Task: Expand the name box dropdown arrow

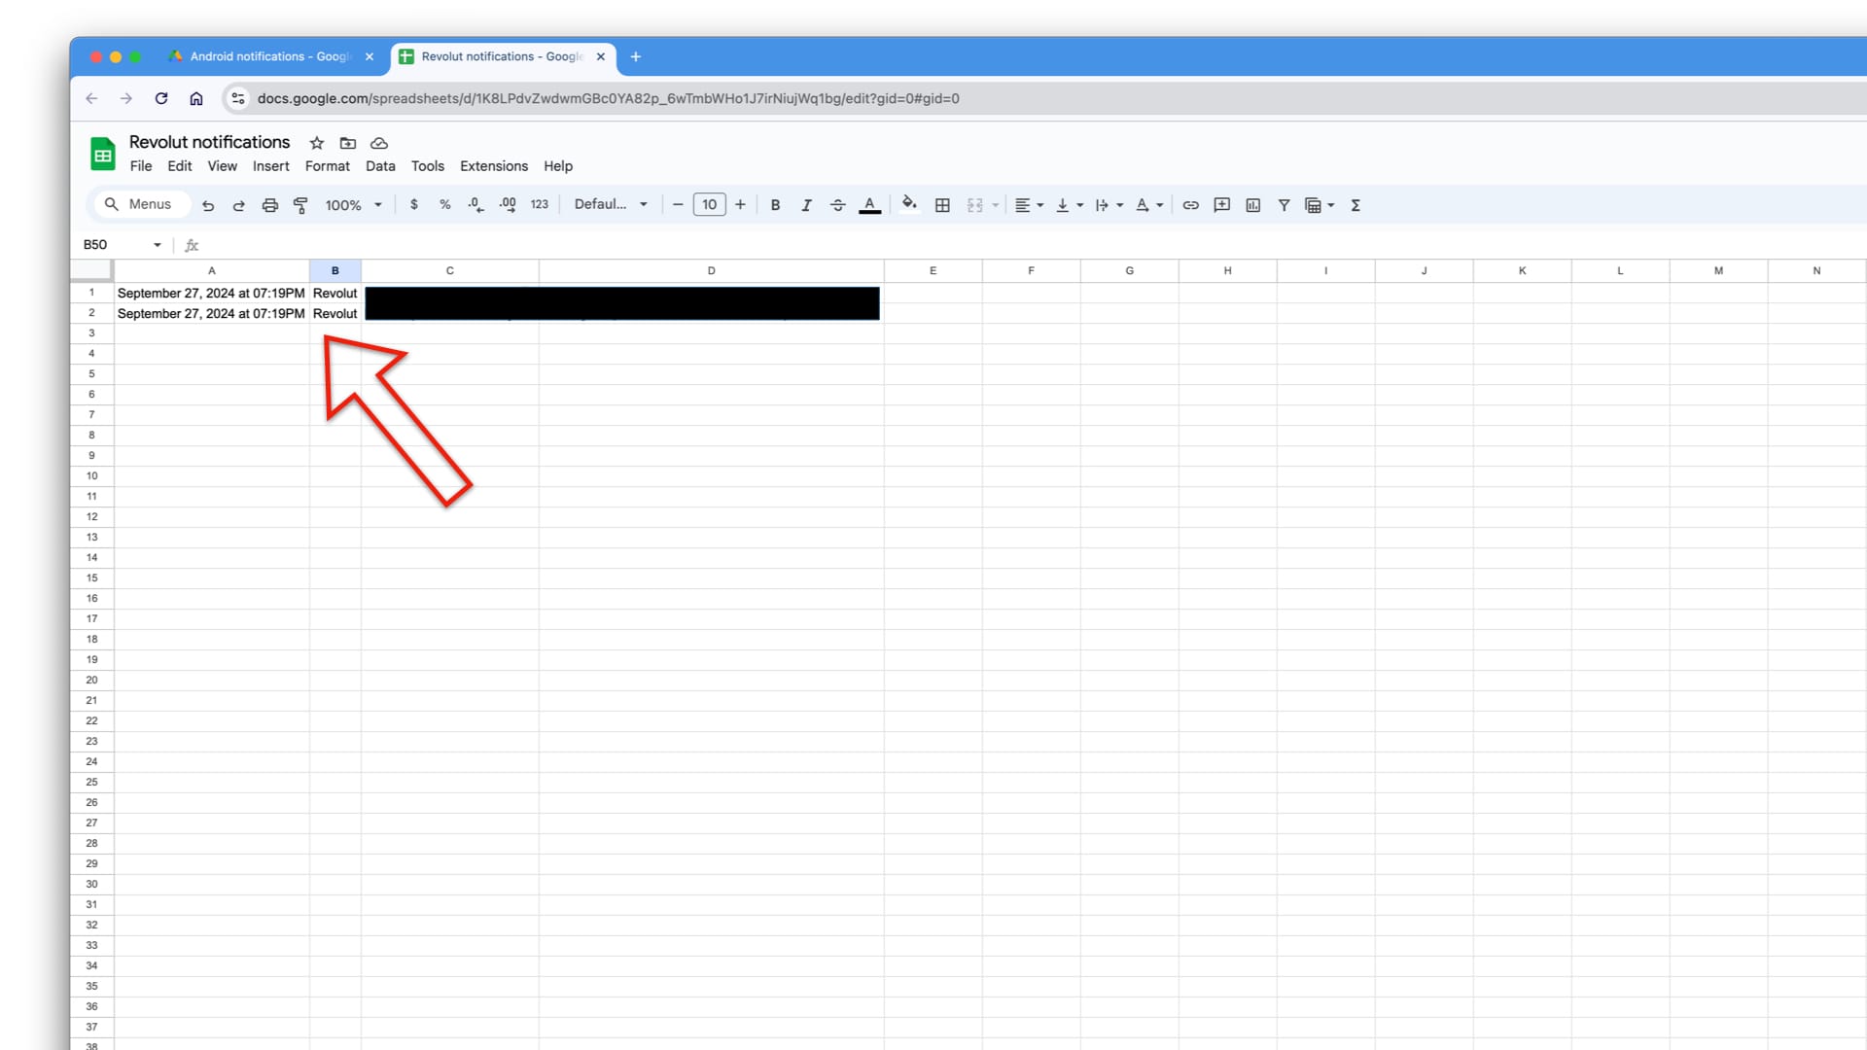Action: point(158,245)
